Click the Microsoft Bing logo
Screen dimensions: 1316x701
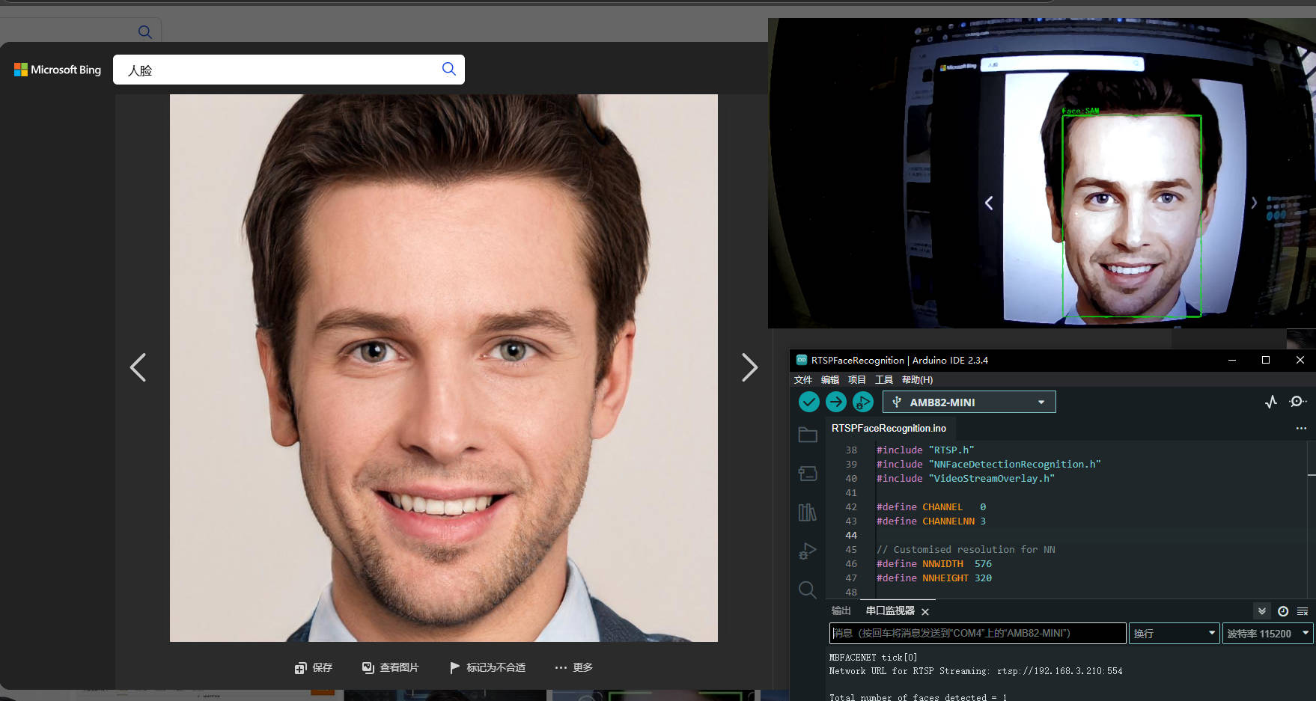[x=58, y=70]
